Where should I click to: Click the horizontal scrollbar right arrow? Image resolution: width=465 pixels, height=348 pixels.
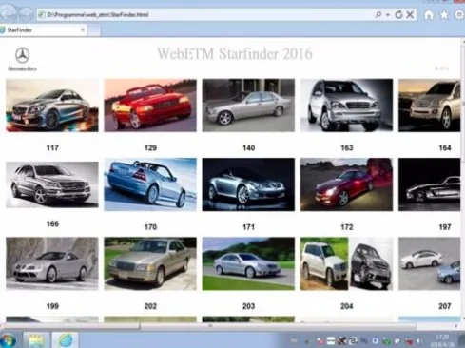point(456,326)
